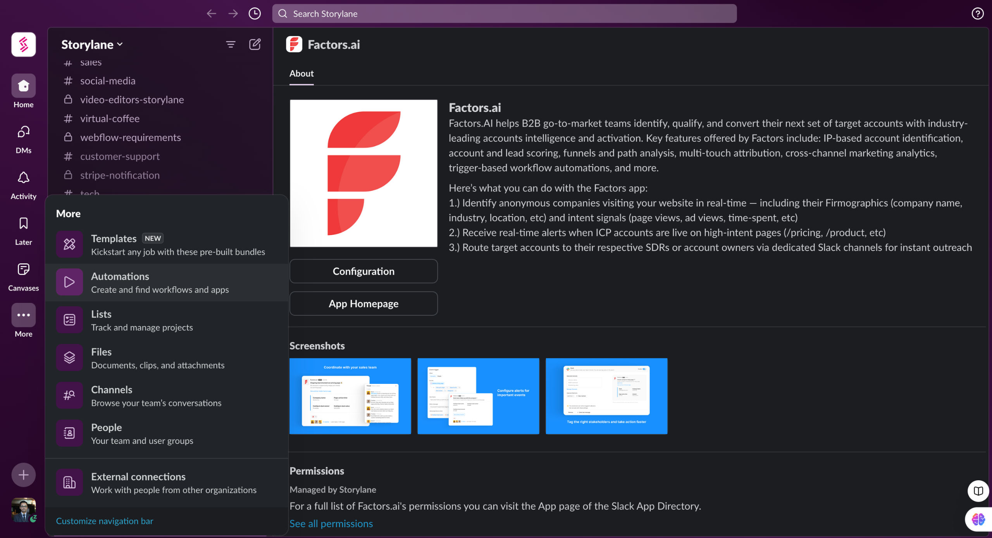Go to the Activity bell icon
This screenshot has width=992, height=538.
pyautogui.click(x=23, y=185)
